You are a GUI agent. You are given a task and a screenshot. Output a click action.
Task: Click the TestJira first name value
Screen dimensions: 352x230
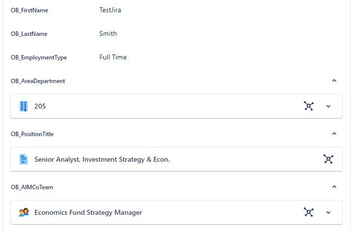(110, 10)
